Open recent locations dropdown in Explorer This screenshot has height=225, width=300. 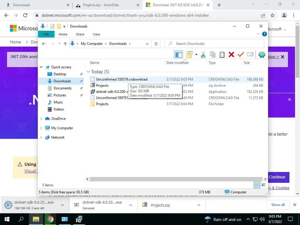pos(59,44)
